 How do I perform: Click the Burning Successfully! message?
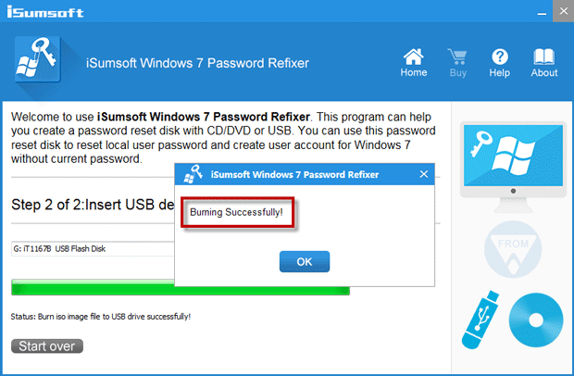point(236,212)
